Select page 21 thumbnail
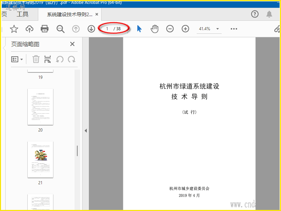 (40, 160)
